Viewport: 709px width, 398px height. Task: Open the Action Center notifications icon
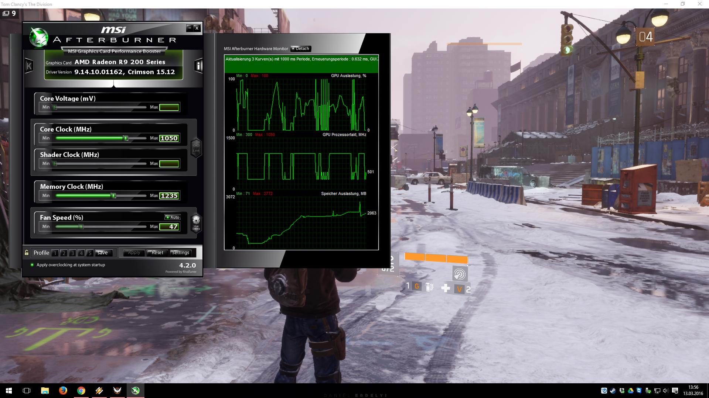pyautogui.click(x=675, y=391)
